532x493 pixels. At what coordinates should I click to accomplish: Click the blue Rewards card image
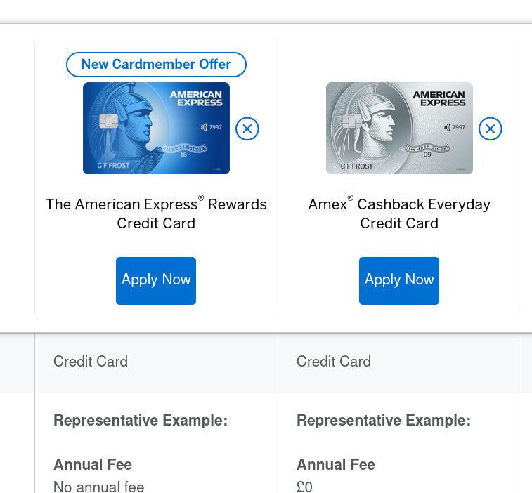(x=156, y=129)
